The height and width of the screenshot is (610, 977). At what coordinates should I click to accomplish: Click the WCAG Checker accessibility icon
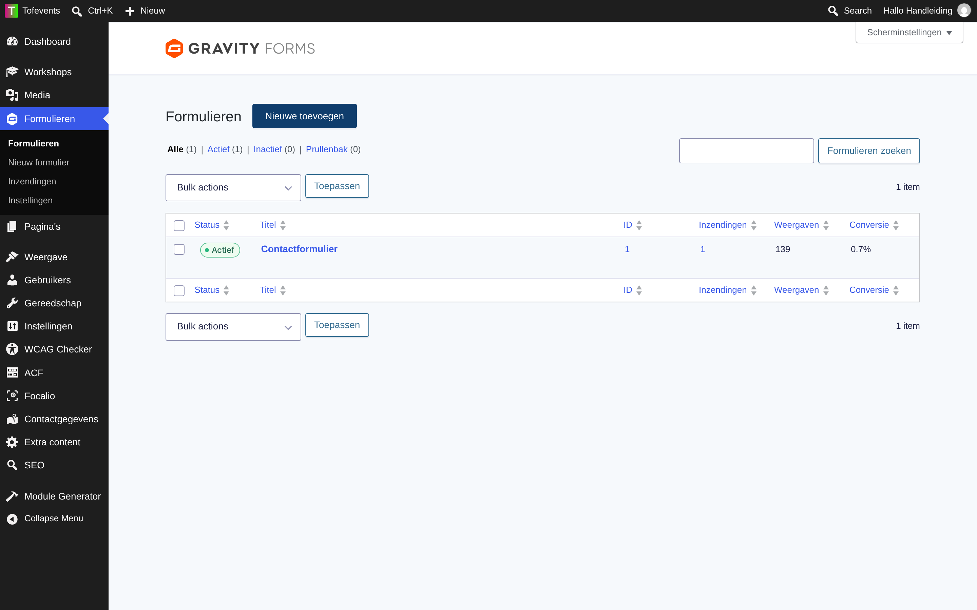click(x=12, y=349)
